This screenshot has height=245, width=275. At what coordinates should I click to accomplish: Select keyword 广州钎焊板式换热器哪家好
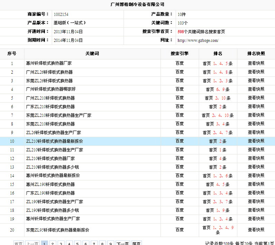pos(51,89)
